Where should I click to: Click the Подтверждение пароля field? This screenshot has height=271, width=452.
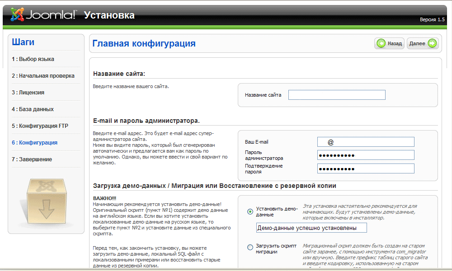[366, 168]
